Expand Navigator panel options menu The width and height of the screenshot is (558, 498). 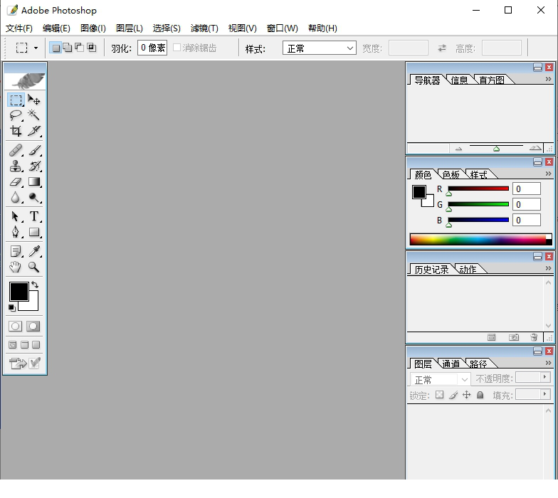(548, 79)
